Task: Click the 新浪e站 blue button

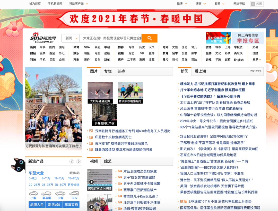Action: tap(54, 205)
